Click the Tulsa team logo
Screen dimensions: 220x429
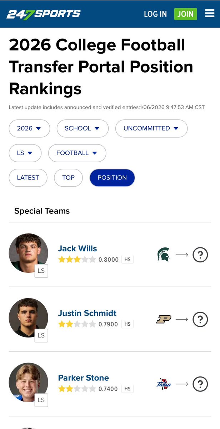[164, 384]
